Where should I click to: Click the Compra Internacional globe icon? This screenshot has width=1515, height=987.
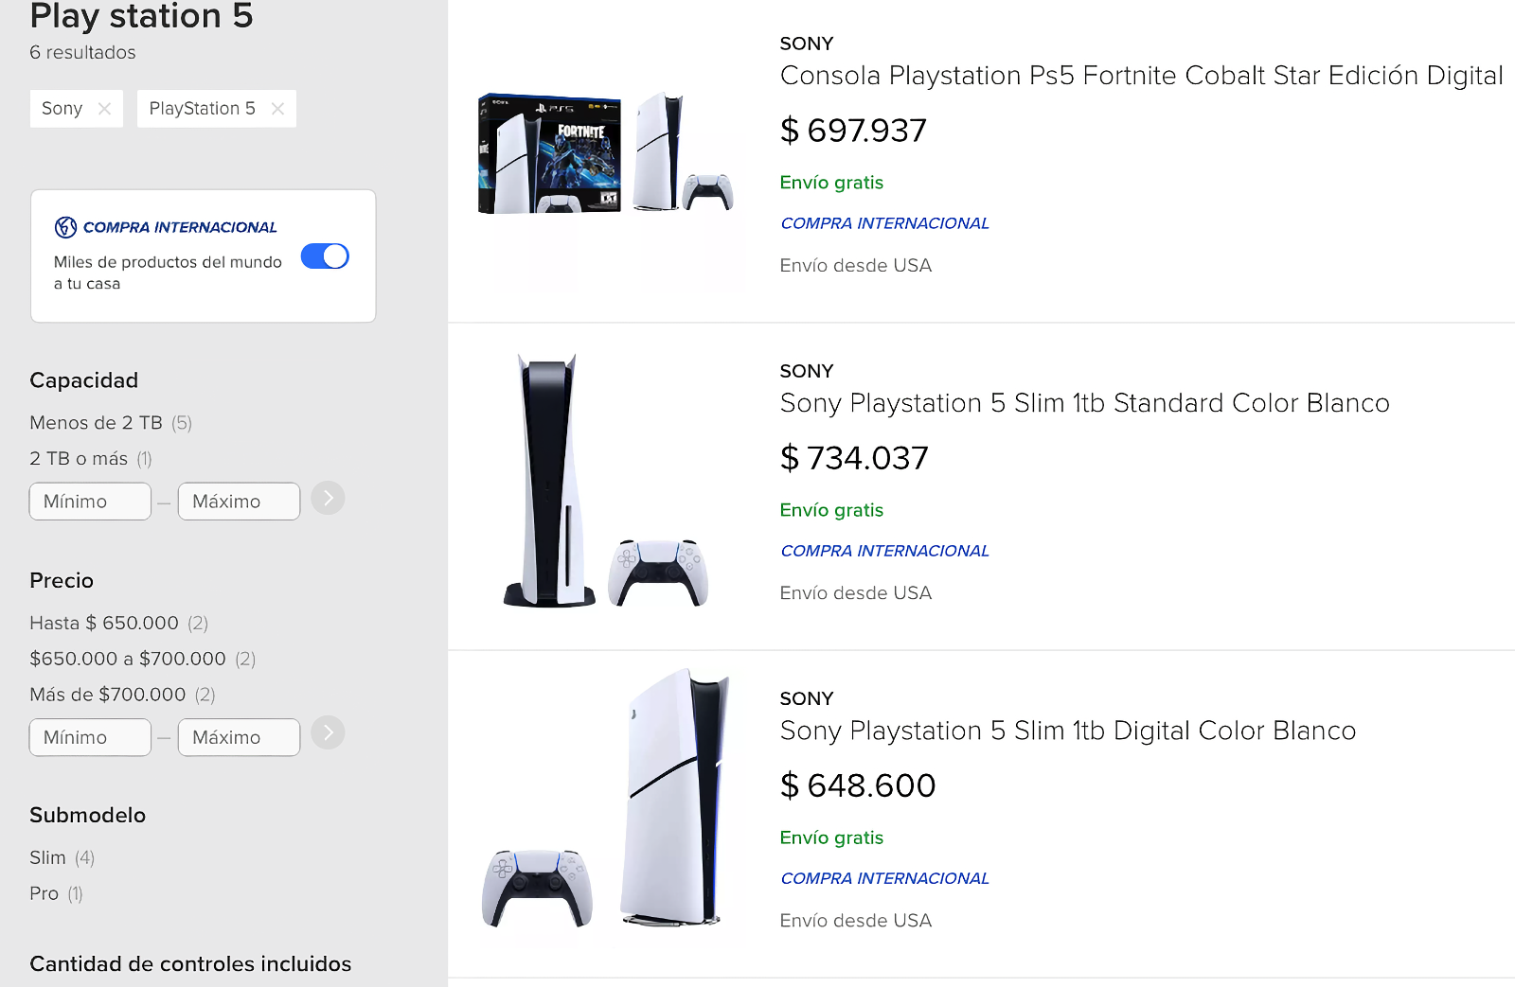point(65,227)
